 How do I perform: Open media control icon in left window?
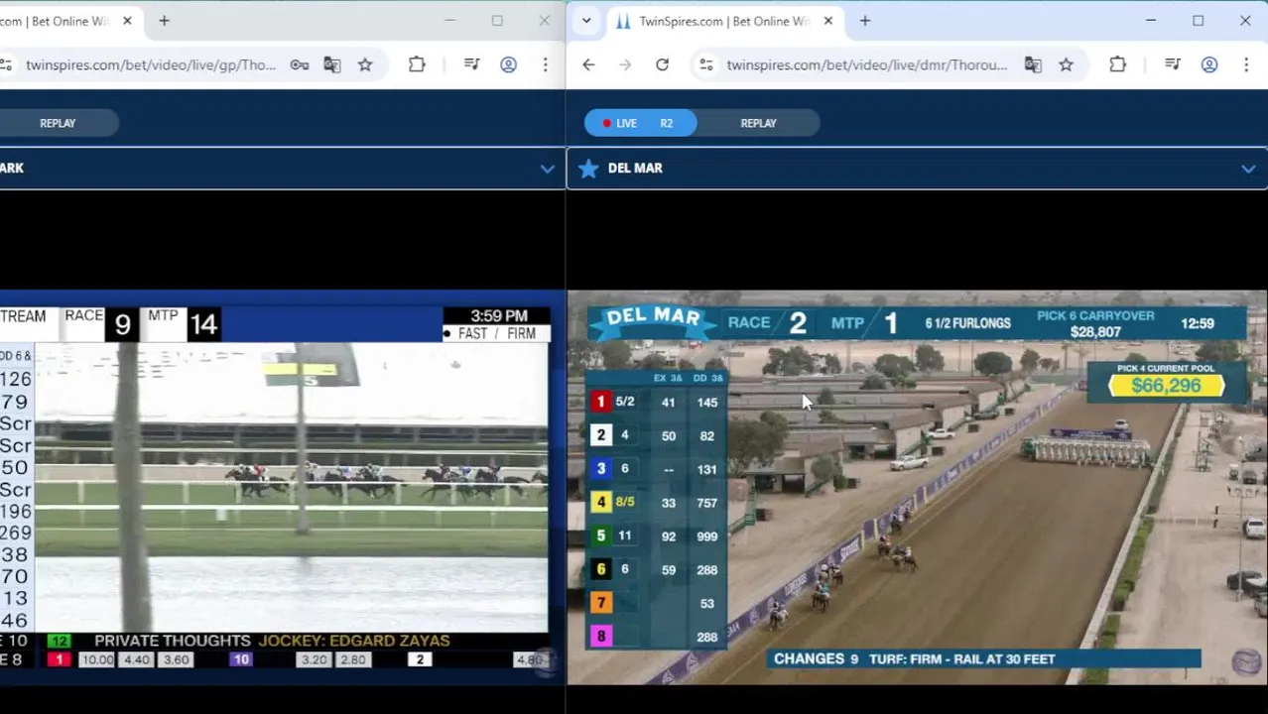pyautogui.click(x=471, y=64)
